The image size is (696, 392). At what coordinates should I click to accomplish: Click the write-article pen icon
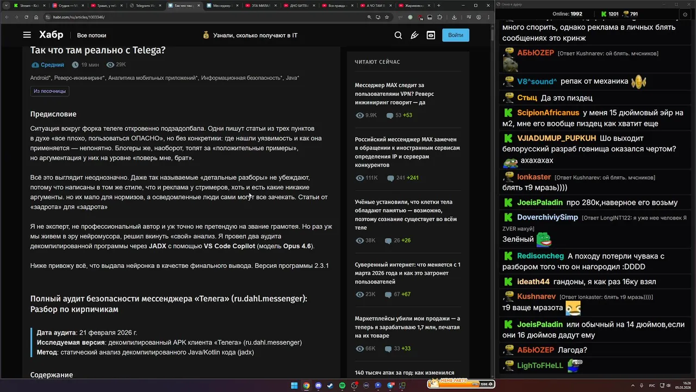point(414,35)
